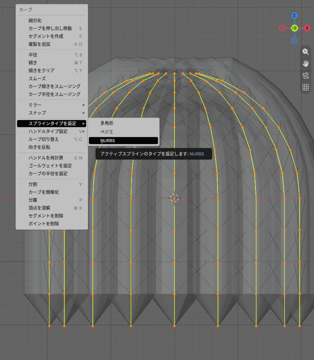Click the 3D cursor at scene center
The height and width of the screenshot is (360, 314).
coord(174,198)
